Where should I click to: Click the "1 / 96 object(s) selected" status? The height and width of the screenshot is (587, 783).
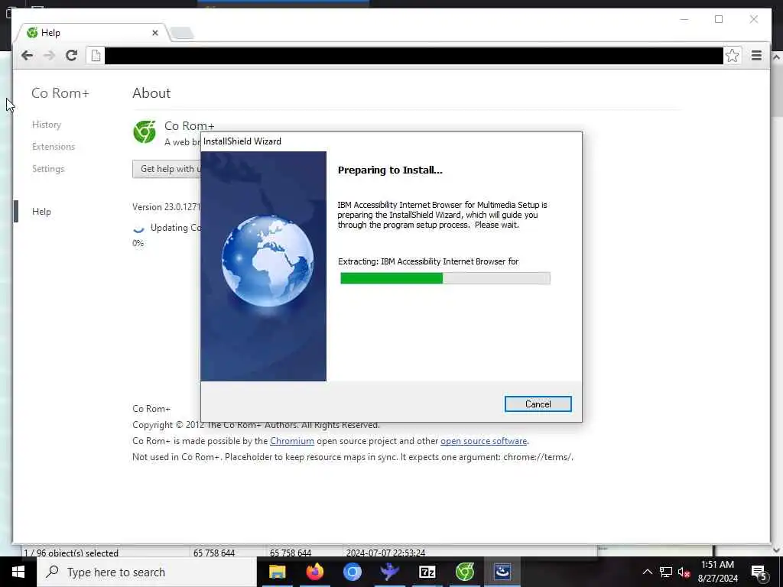click(71, 553)
